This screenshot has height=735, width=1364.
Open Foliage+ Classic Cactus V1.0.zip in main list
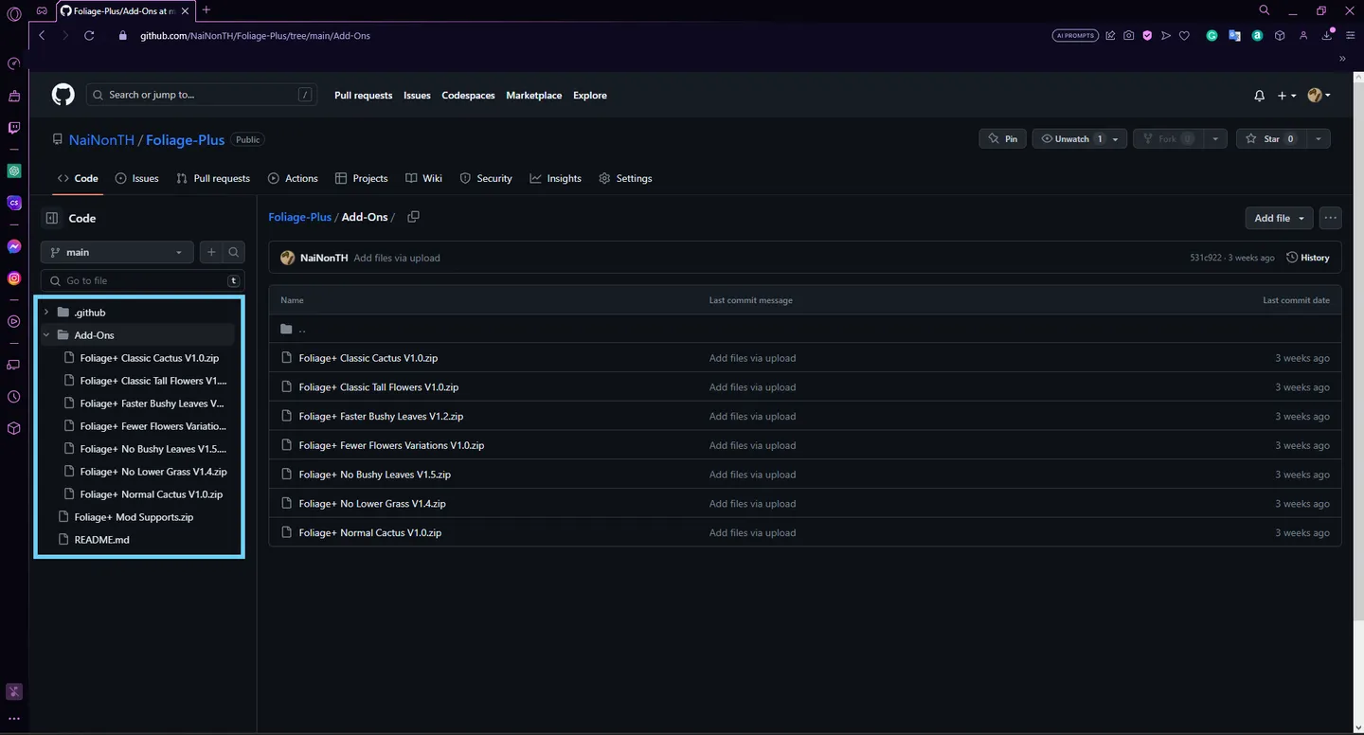coord(368,358)
